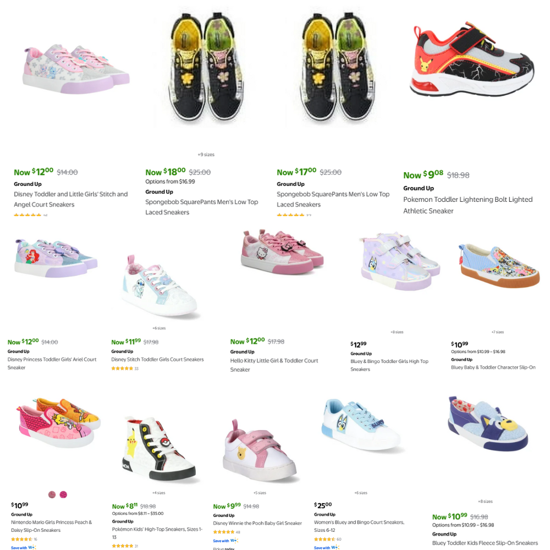Open the Bluey Fleece Slip-On Sneakers image

pos(488,424)
